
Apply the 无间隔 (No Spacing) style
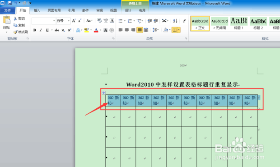tap(219, 23)
